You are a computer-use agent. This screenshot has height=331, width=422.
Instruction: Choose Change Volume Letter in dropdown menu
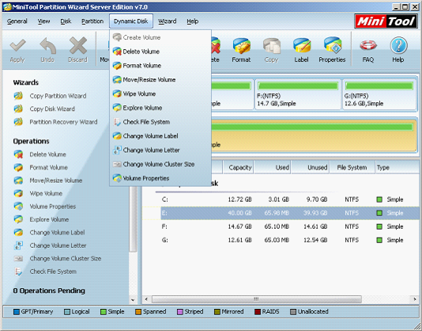click(x=160, y=150)
